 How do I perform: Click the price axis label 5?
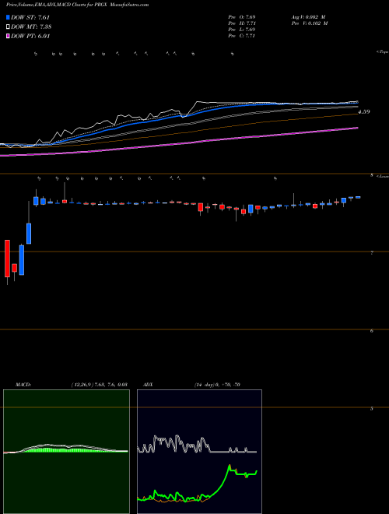coord(372,409)
